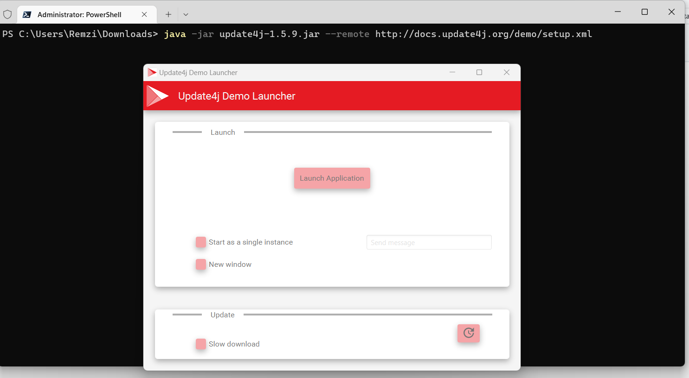Click the Update section heading
The height and width of the screenshot is (378, 689).
point(222,315)
